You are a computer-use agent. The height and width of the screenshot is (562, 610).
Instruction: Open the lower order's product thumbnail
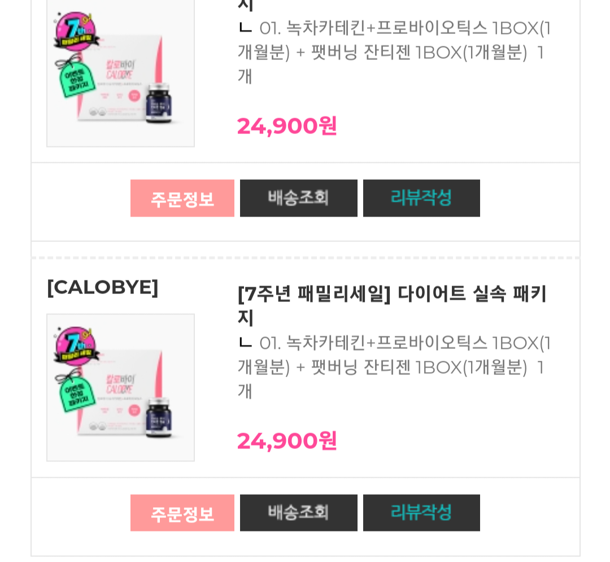pyautogui.click(x=120, y=388)
